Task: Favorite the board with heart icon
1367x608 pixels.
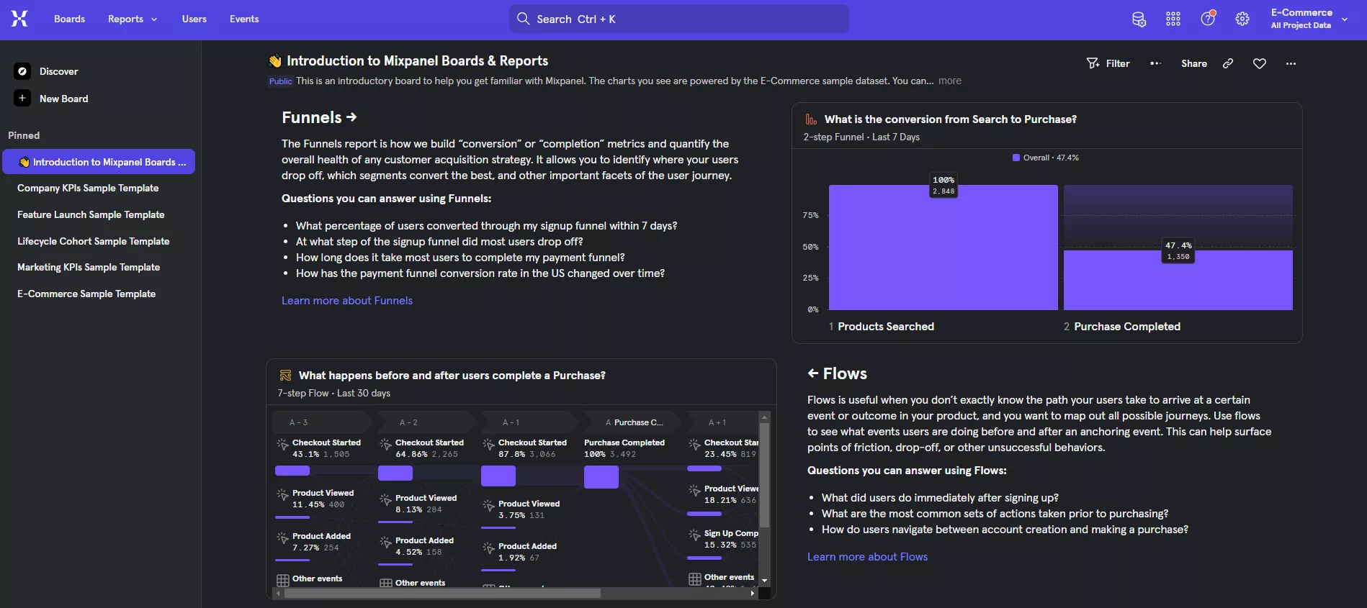Action: point(1260,63)
